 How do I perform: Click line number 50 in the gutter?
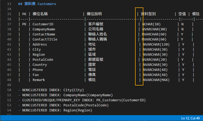coord(10,90)
